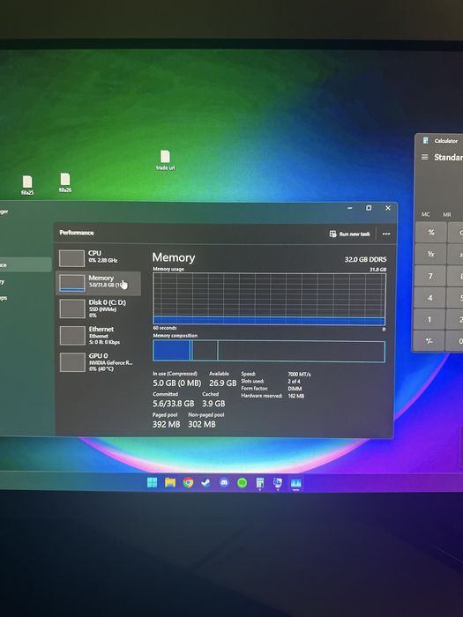Maximize the Task Manager window
This screenshot has width=463, height=617.
point(369,208)
